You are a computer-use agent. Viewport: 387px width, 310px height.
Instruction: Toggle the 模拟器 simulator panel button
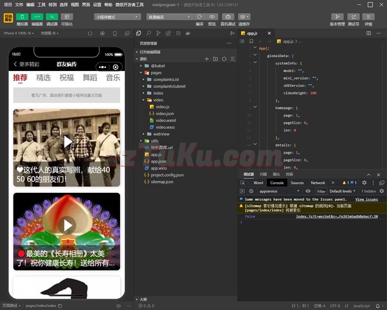tap(22, 17)
